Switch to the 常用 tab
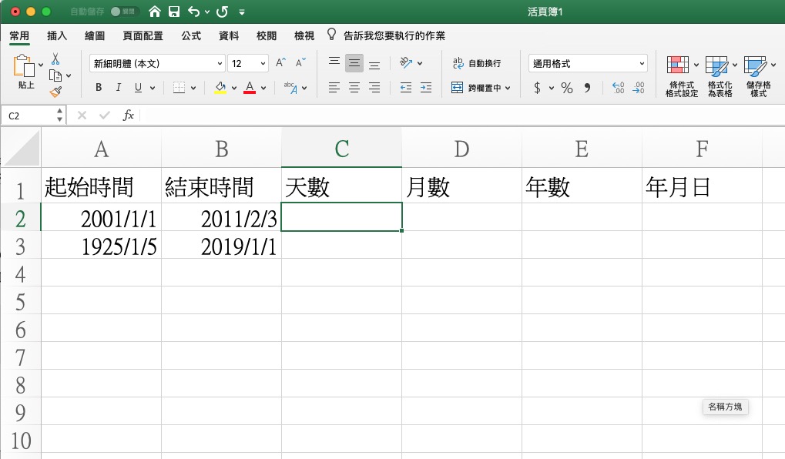 click(19, 35)
